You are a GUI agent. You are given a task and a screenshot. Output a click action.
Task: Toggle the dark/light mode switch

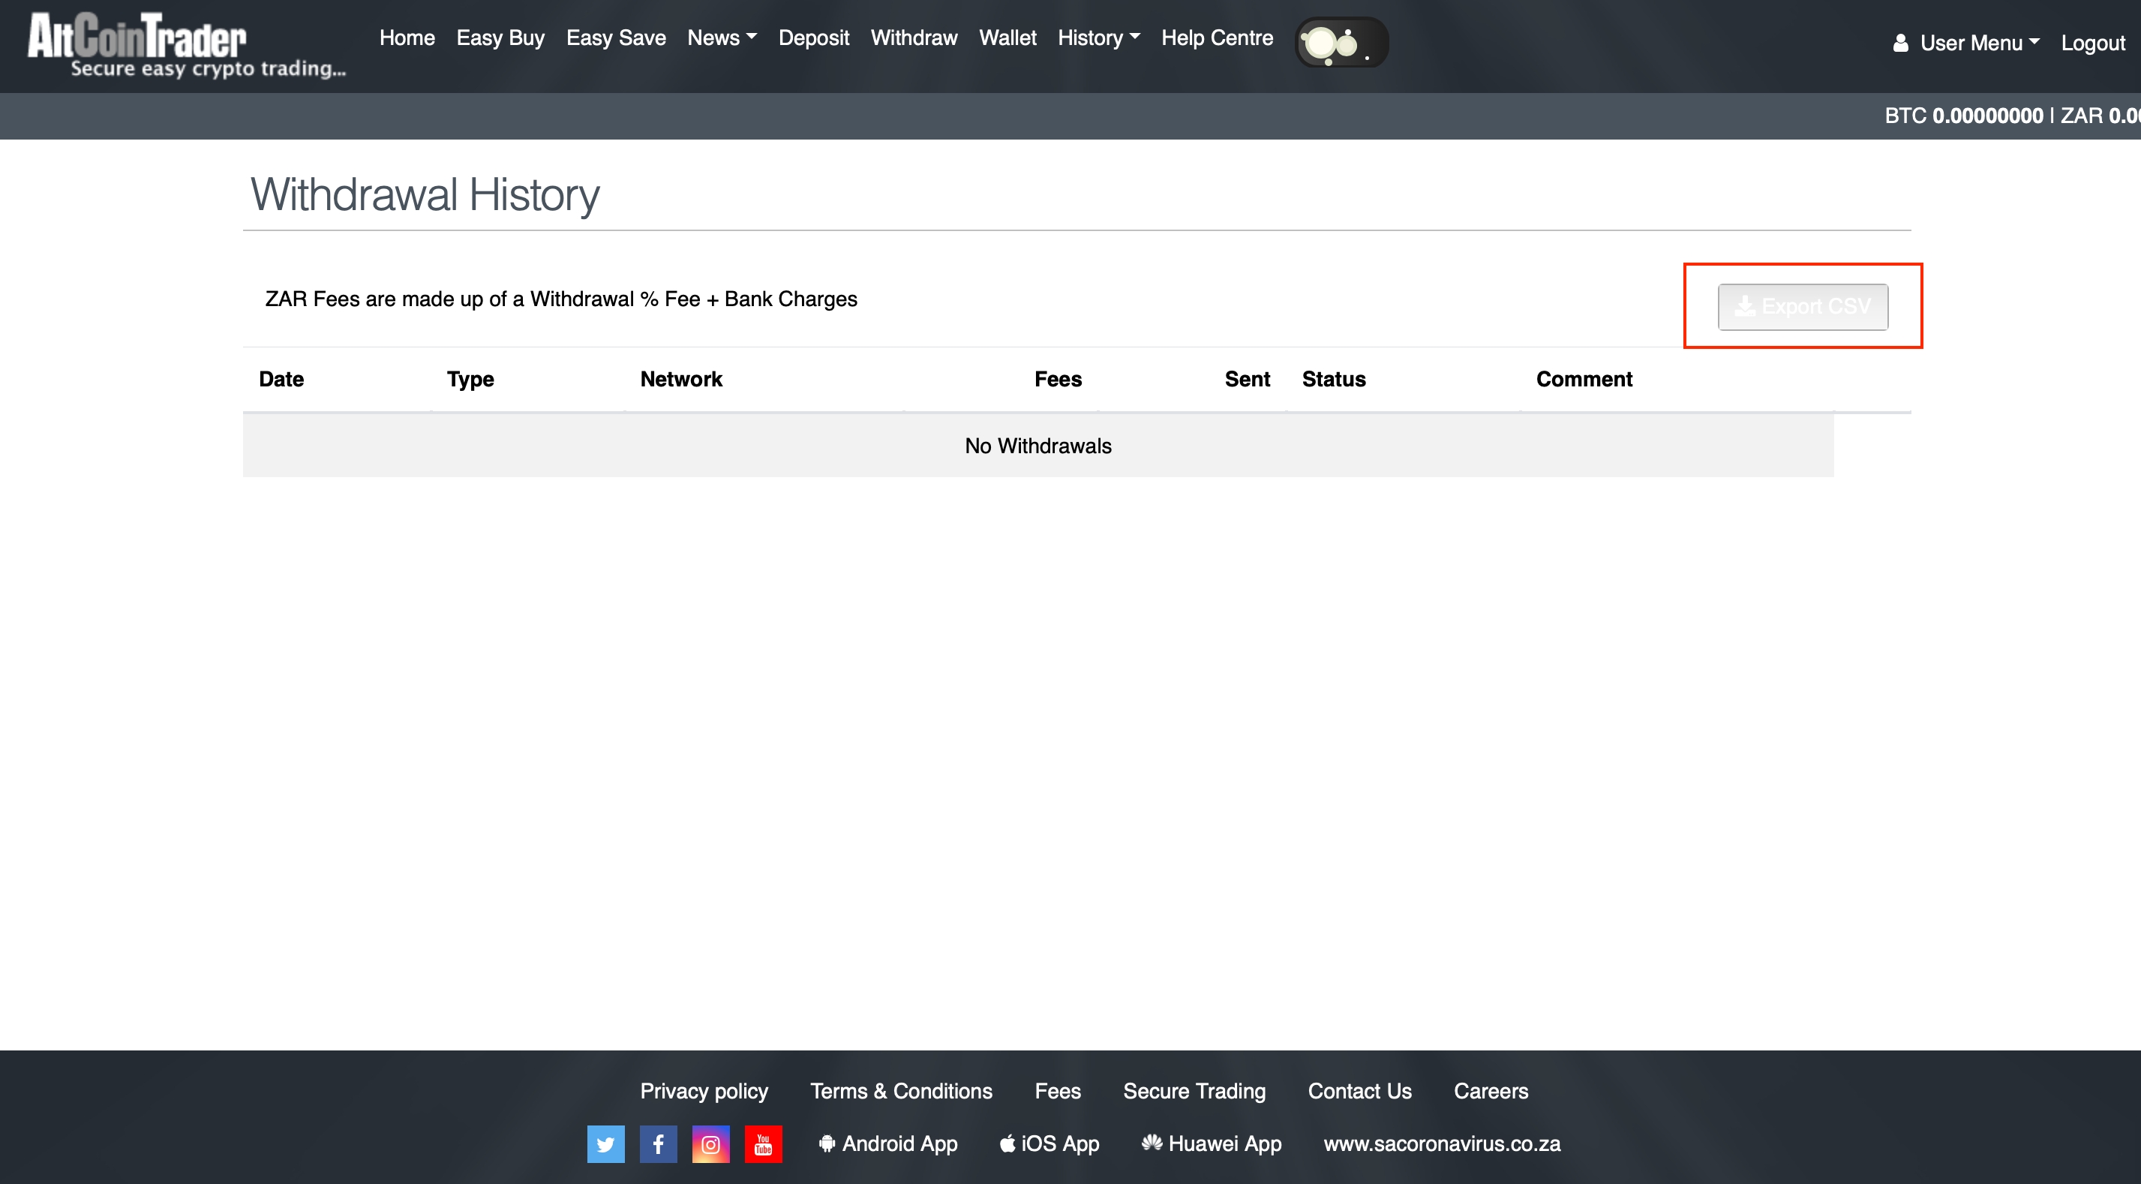(x=1341, y=43)
